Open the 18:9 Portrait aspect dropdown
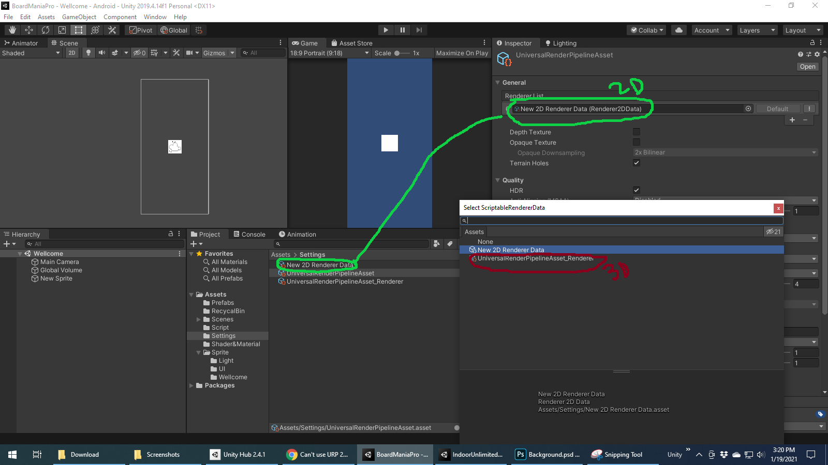 (x=330, y=53)
